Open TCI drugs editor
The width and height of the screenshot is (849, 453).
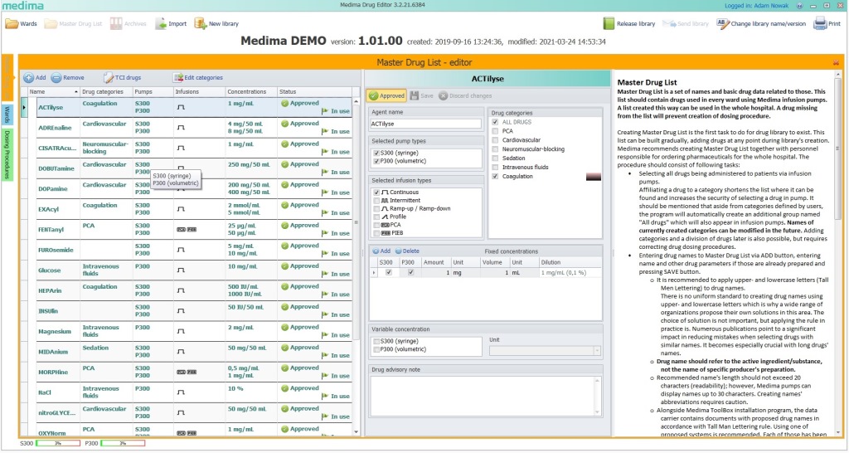pyautogui.click(x=123, y=77)
